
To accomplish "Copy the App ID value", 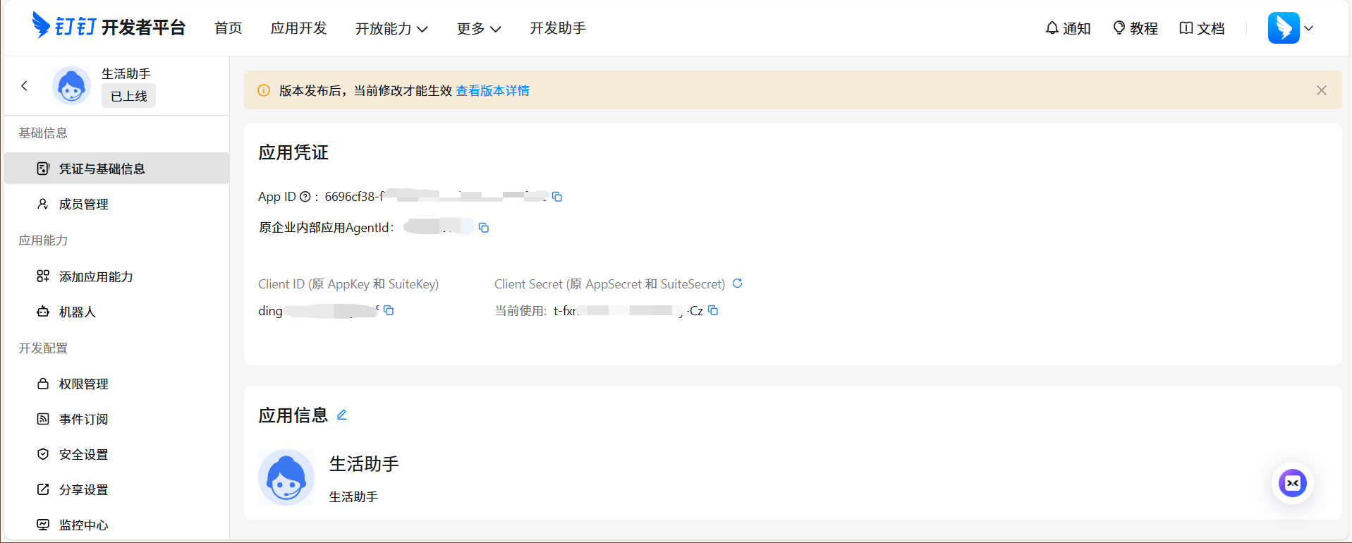I will (557, 197).
